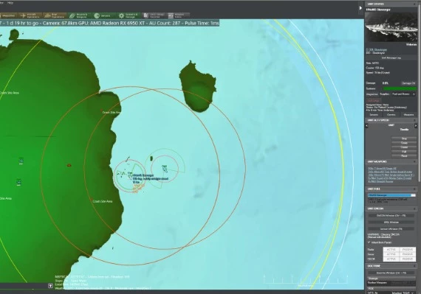Open the Doctrine Window (Ctrl + F9)
This screenshot has height=294, width=421.
(391, 273)
